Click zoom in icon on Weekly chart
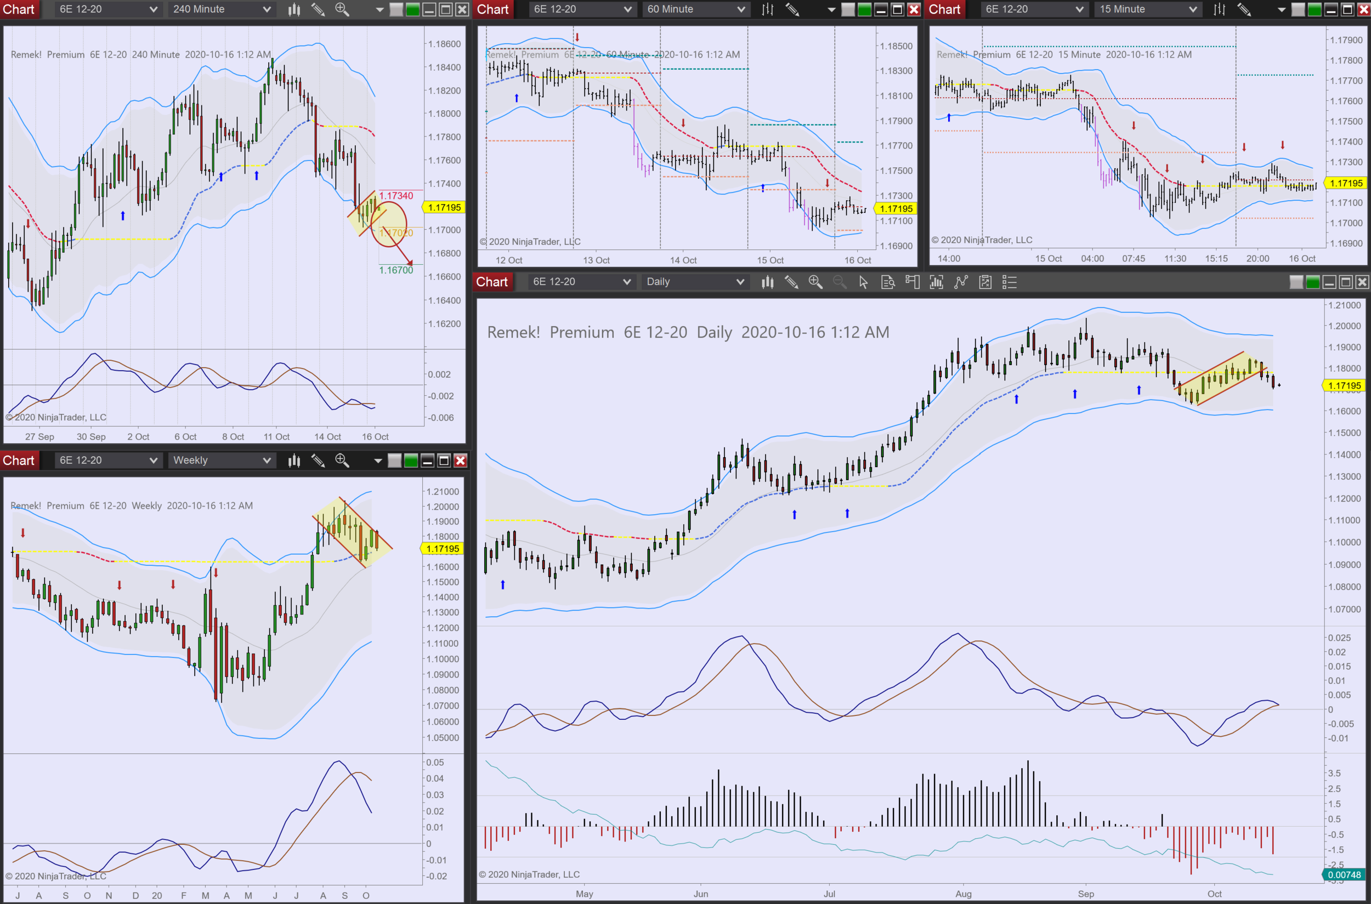Image resolution: width=1371 pixels, height=904 pixels. [342, 460]
